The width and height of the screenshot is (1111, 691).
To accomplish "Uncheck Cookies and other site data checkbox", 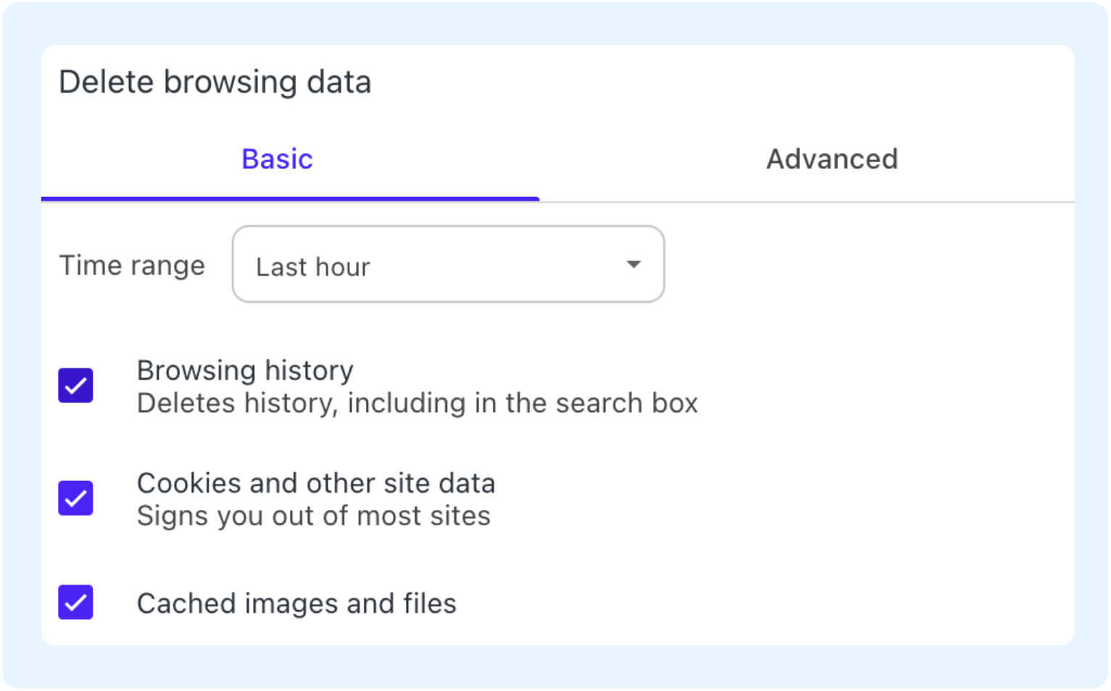I will click(76, 498).
